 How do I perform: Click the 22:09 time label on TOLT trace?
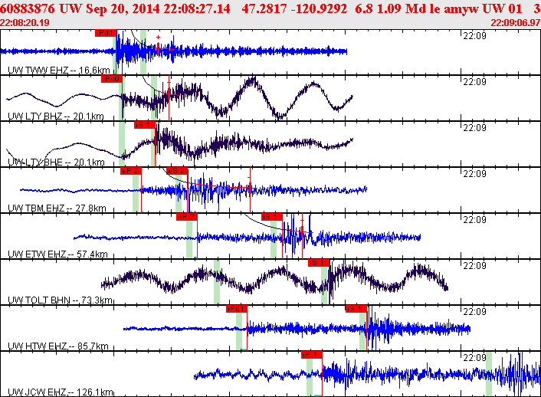click(x=474, y=266)
